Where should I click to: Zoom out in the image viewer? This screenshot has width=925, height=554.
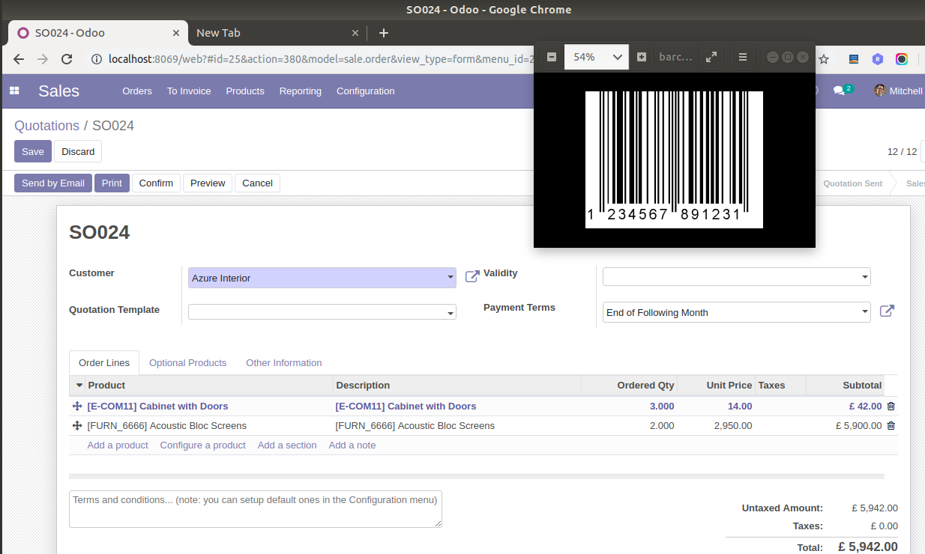(x=552, y=57)
